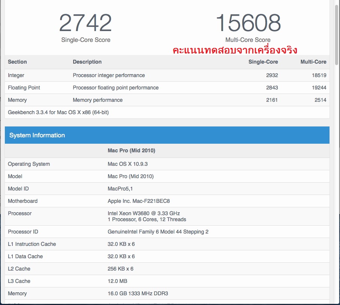Click the L1 Instruction Cache label
The height and width of the screenshot is (305, 340).
(x=32, y=244)
